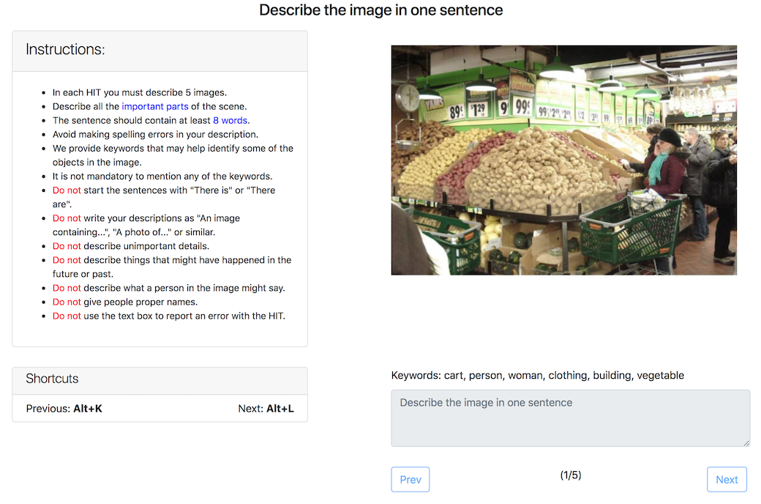
Task: Click the blue "8 words" text
Action: tap(230, 121)
